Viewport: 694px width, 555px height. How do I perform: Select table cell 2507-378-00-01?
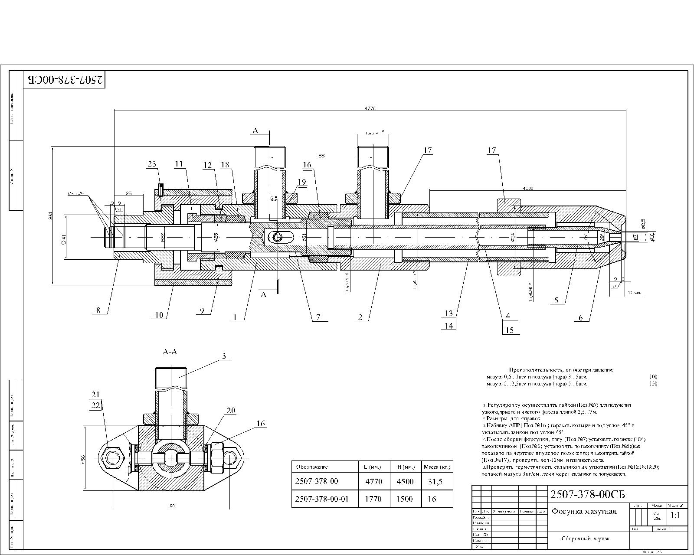point(321,499)
